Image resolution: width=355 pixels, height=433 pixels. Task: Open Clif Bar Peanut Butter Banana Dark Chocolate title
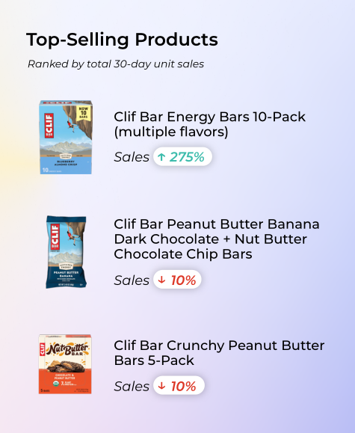pos(217,239)
